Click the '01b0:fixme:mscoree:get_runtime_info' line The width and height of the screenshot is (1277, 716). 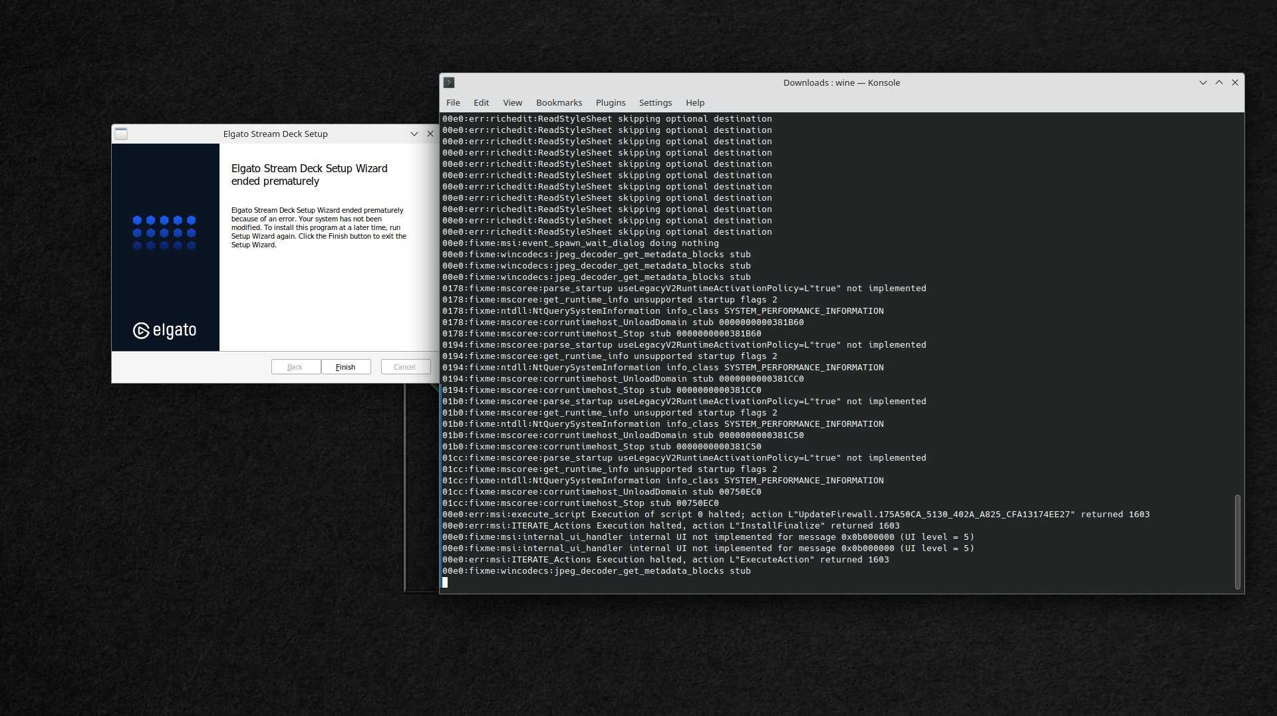(x=609, y=413)
